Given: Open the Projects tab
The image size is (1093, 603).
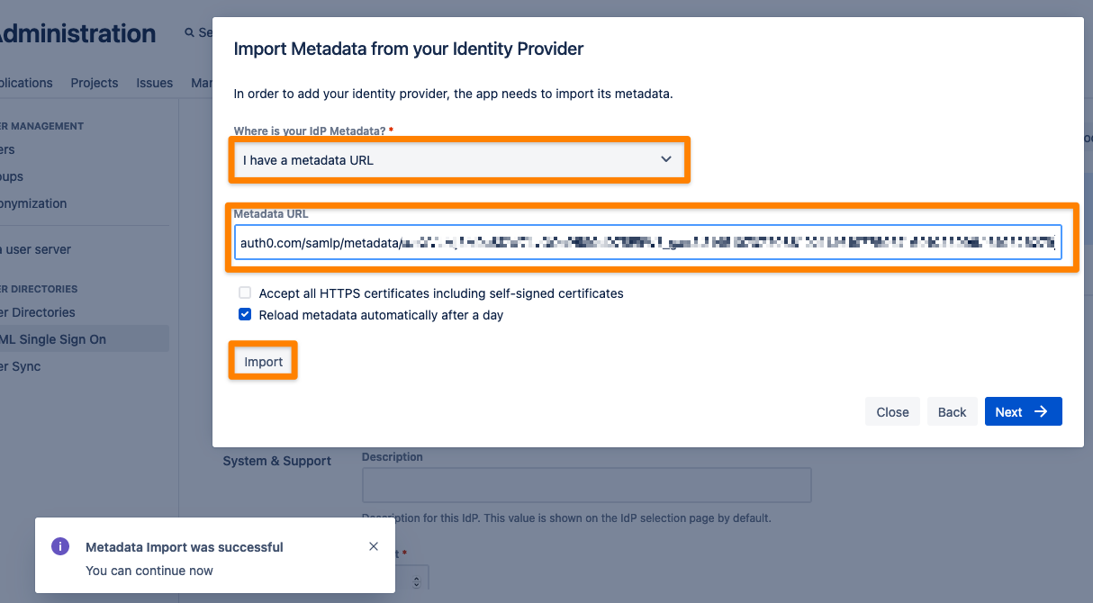Looking at the screenshot, I should tap(95, 83).
